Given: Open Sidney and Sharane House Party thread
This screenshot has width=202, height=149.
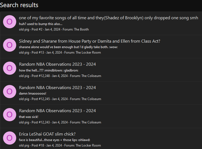Looking at the screenshot, I should (90, 41).
